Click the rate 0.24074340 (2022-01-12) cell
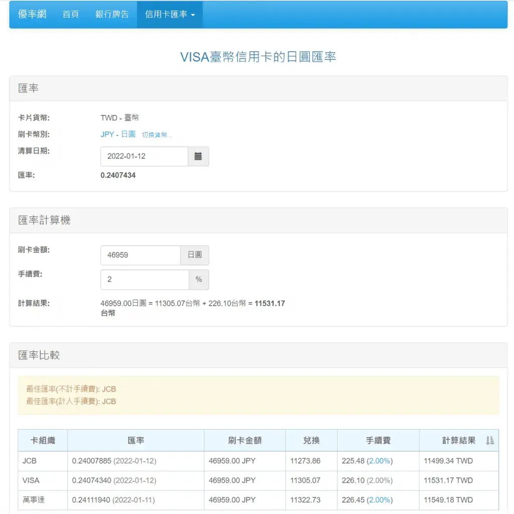514x514 pixels. (136, 480)
